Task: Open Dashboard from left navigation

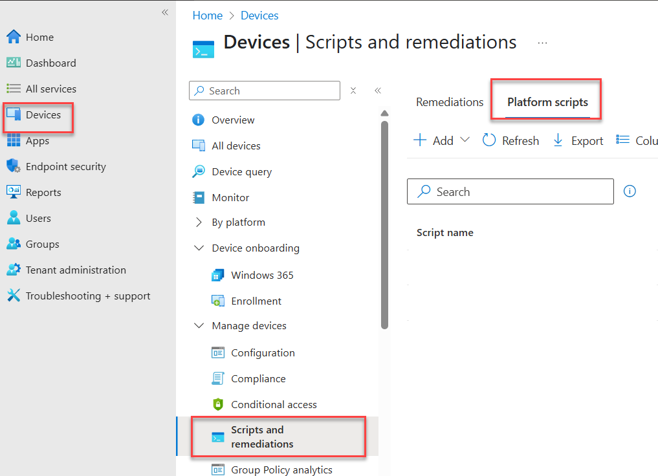Action: coord(50,63)
